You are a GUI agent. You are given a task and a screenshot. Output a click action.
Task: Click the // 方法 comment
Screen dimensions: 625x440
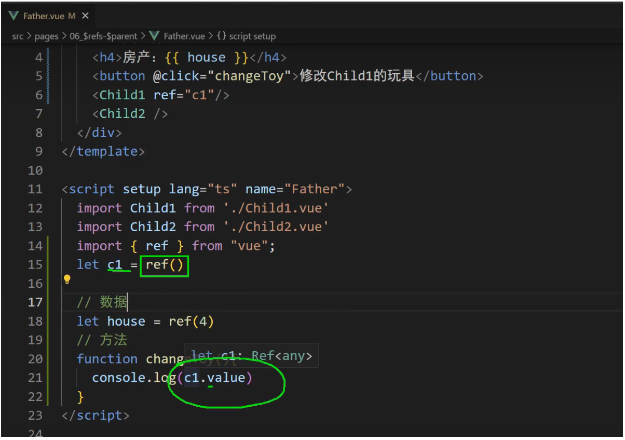(102, 340)
